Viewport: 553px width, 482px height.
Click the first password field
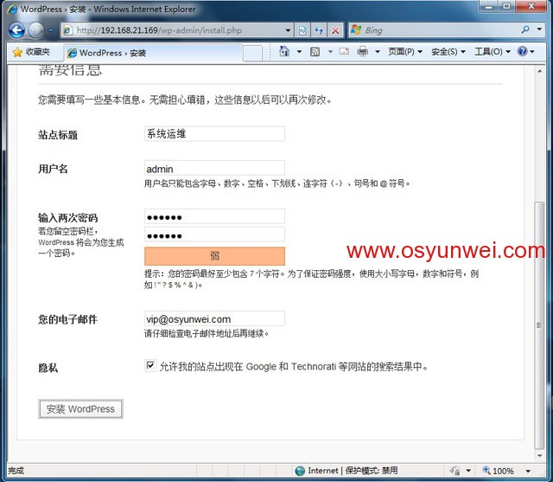pos(214,216)
